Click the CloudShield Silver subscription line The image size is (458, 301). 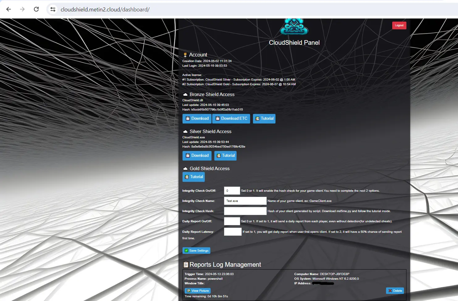tap(239, 80)
